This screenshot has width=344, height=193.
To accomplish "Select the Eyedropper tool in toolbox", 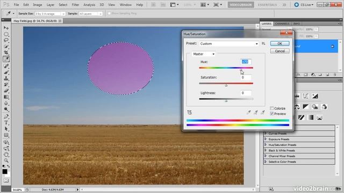I will click(x=6, y=59).
